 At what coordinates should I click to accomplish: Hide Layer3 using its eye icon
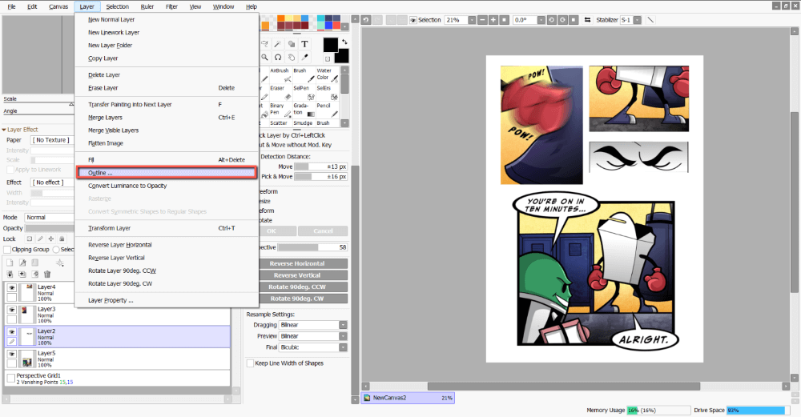coord(12,310)
